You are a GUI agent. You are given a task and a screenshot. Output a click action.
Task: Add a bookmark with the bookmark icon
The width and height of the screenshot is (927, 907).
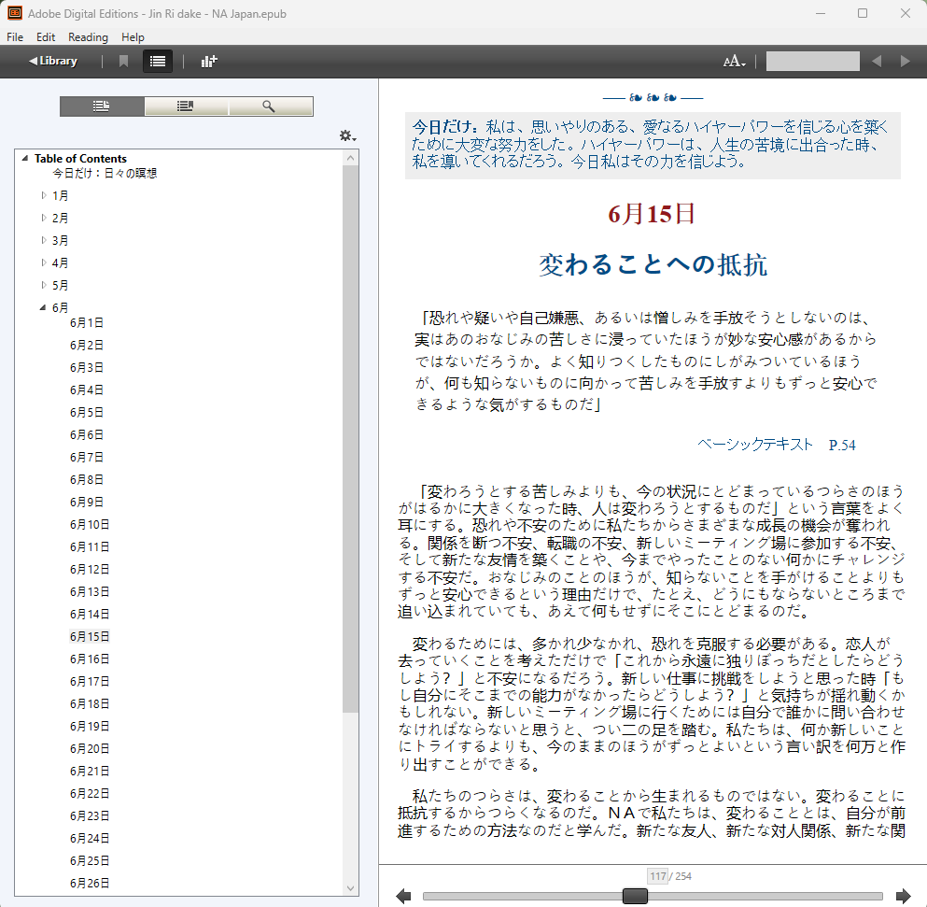coord(123,61)
